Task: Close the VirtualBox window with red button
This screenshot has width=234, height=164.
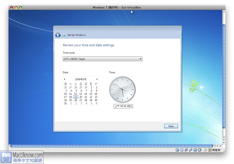Action: pos(12,7)
